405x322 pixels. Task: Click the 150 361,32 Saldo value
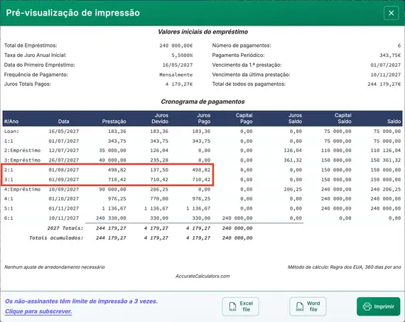click(x=386, y=160)
